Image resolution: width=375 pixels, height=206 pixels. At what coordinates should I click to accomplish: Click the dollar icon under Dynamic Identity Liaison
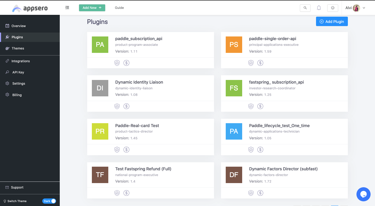point(127,106)
